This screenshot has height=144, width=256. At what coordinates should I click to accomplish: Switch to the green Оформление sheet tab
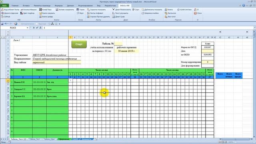pyautogui.click(x=64, y=139)
